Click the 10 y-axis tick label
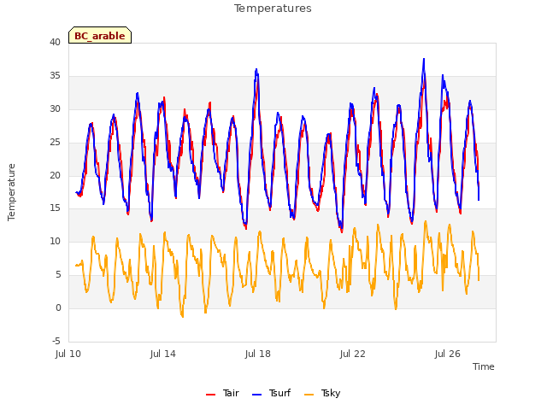 [x=55, y=241]
